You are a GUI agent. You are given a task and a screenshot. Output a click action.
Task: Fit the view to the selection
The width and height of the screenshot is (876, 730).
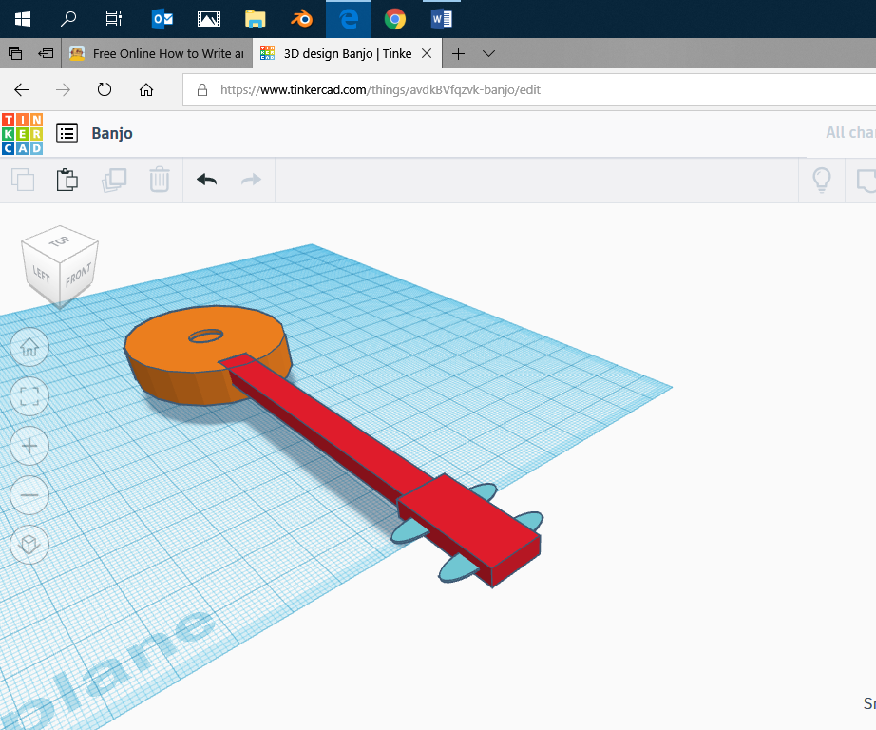pos(29,396)
